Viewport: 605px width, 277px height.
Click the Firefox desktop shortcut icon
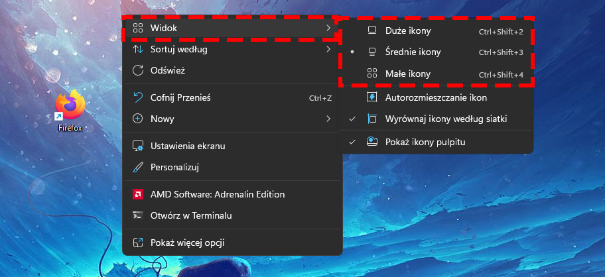(x=70, y=106)
